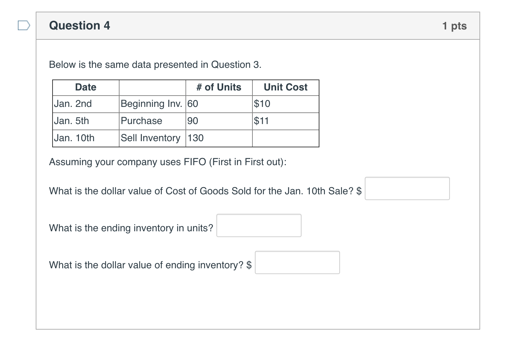This screenshot has height=344, width=509.
Task: Select the Sell Inventory cell for Jan. 10th
Action: (x=150, y=138)
